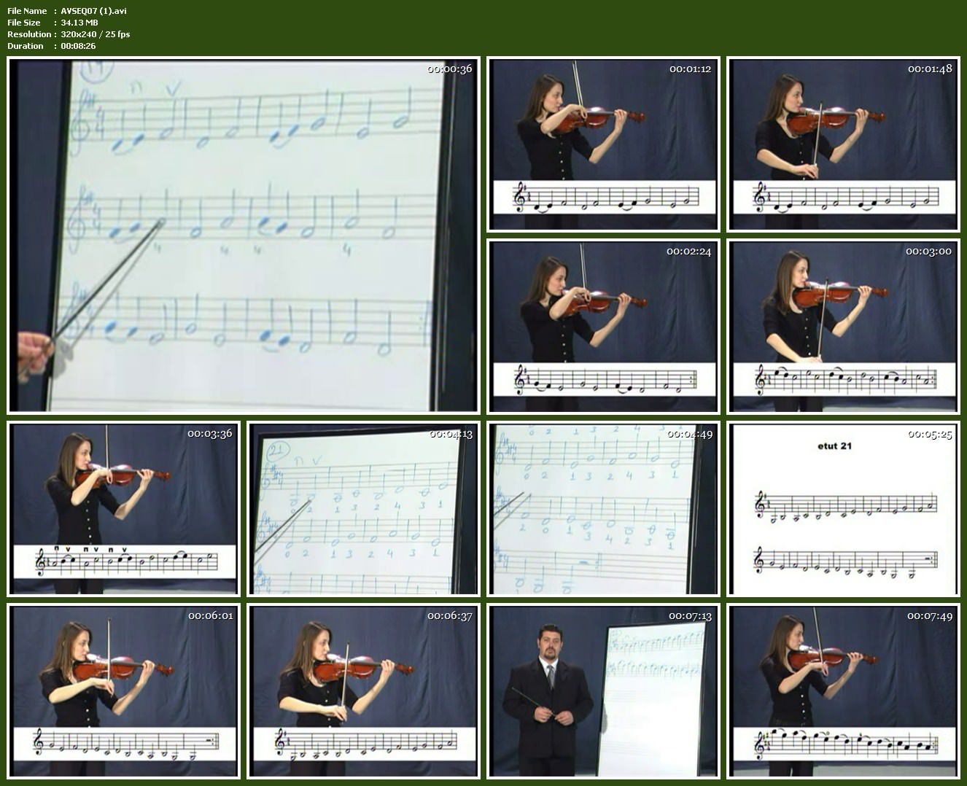The image size is (967, 786).
Task: Click the 00:05:25 timestamp label
Action: pos(930,434)
